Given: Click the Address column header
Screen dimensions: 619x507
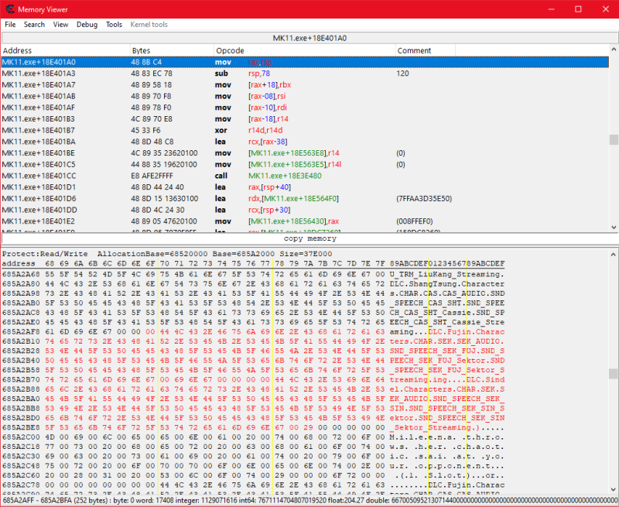Looking at the screenshot, I should [x=66, y=50].
